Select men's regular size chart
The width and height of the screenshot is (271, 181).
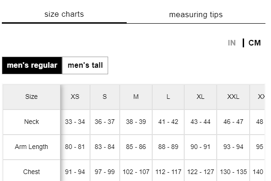pyautogui.click(x=32, y=65)
